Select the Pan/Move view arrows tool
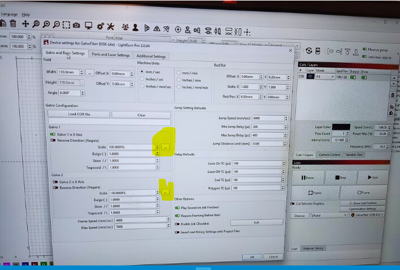 click(25, 24)
